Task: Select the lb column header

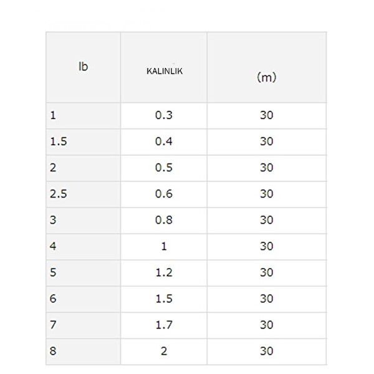Action: tap(83, 67)
